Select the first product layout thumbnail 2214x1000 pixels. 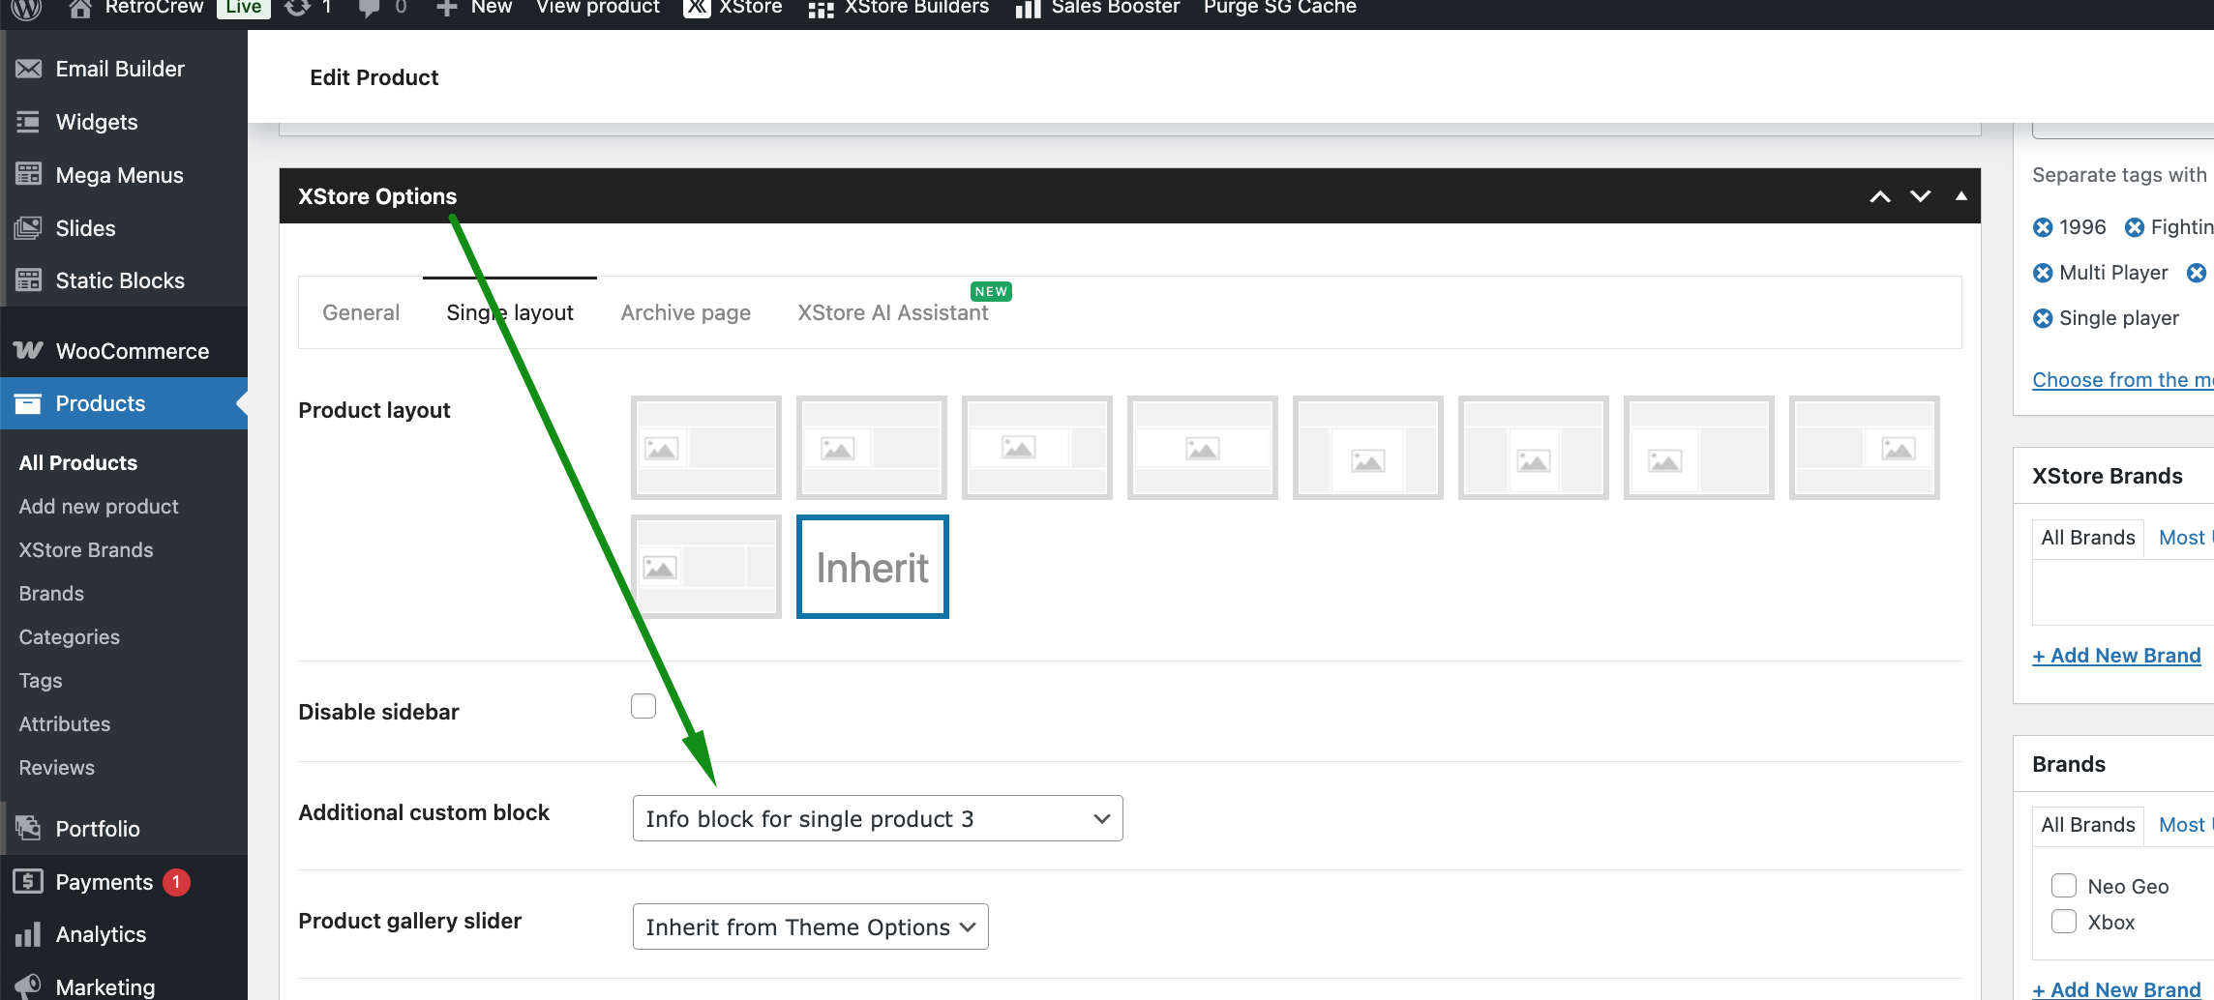click(x=706, y=448)
